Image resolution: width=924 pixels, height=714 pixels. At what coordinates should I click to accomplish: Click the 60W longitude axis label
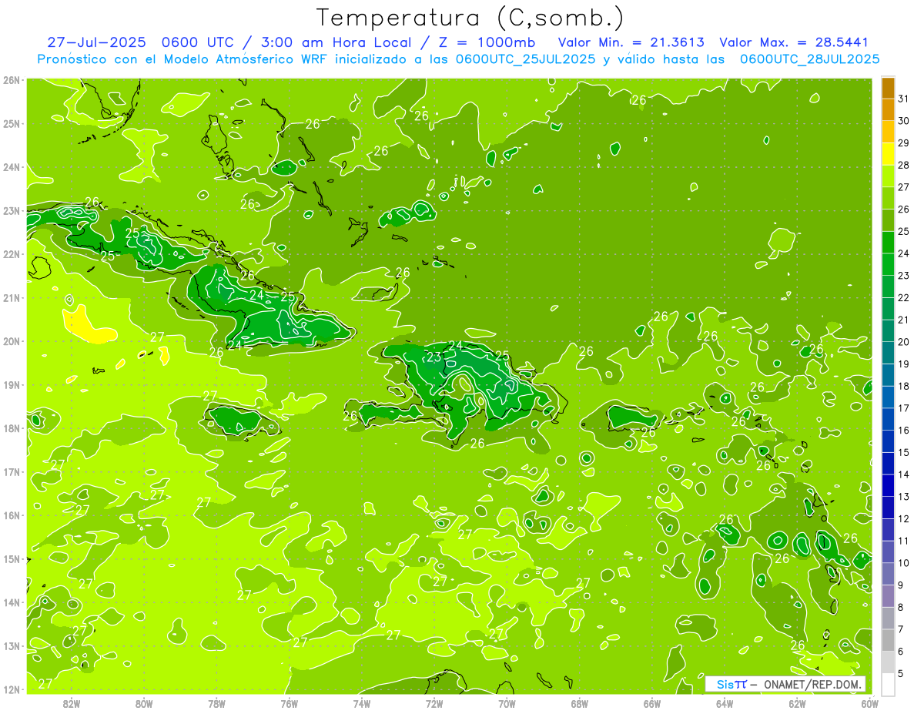[870, 703]
